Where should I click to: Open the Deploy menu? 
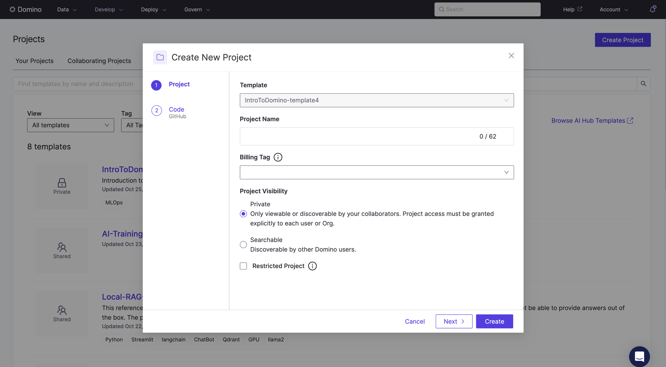coord(153,9)
